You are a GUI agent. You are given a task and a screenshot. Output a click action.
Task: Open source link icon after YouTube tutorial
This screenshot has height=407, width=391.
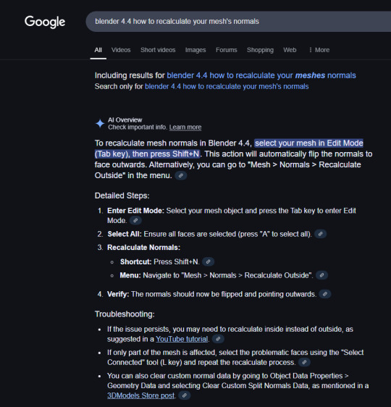(x=218, y=339)
